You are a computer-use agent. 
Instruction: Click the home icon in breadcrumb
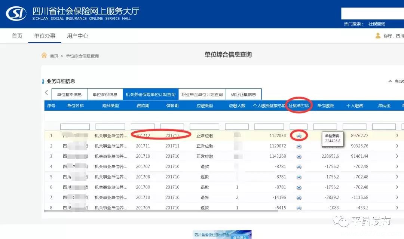pyautogui.click(x=44, y=55)
